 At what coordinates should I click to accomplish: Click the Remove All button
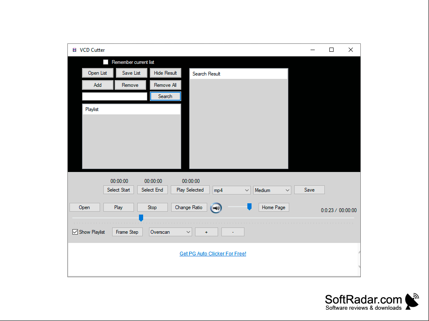pyautogui.click(x=165, y=85)
